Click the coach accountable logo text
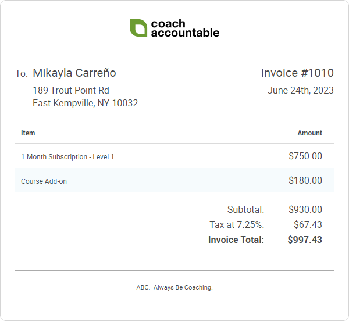 [x=184, y=28]
